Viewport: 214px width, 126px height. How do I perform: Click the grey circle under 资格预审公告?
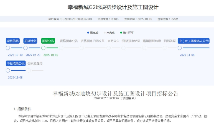(x=61, y=48)
